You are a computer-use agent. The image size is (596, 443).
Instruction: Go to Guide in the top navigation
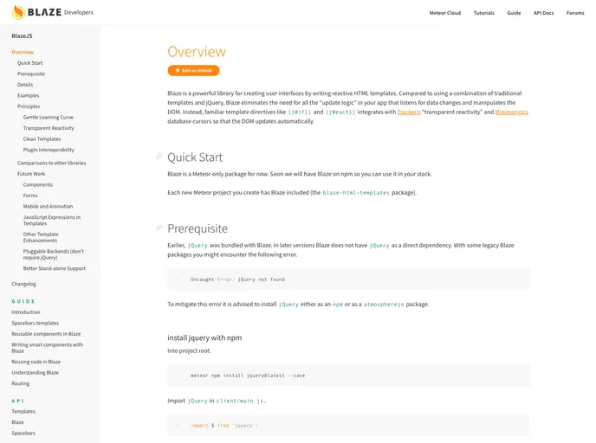tap(514, 13)
